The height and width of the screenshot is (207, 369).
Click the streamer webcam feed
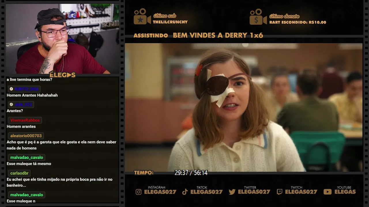point(62,39)
